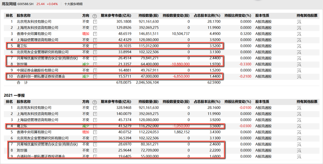Open other holdings icon for 刘世强 row with 64,400,000 shares
This screenshot has width=323, height=164.
pyautogui.click(x=299, y=64)
